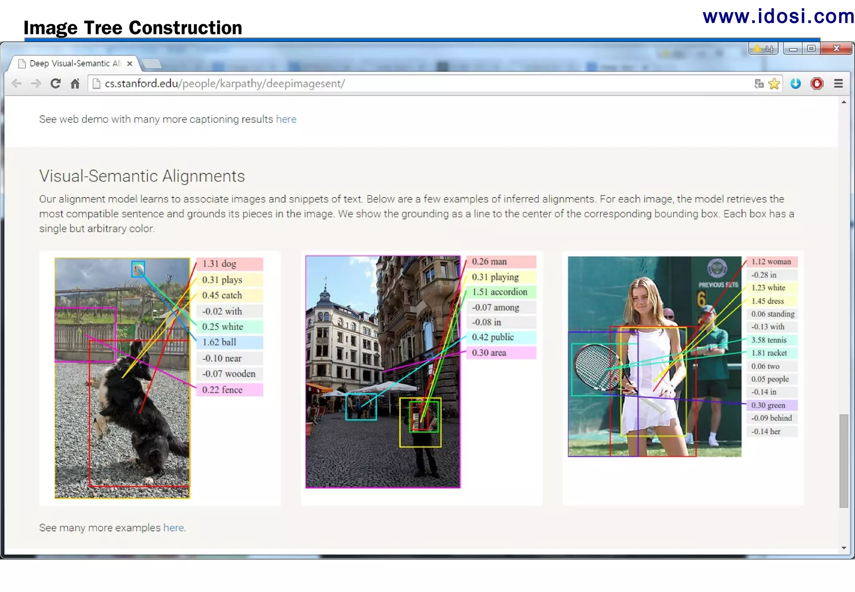855x592 pixels.
Task: Click the '0.31 plays' label
Action: tap(230, 280)
